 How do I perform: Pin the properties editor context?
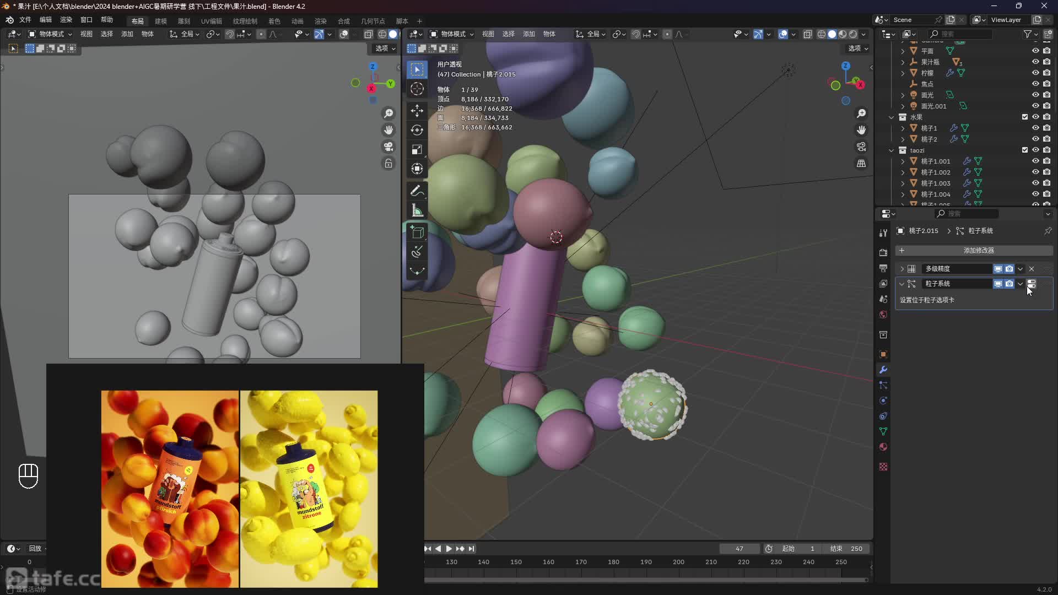pyautogui.click(x=1048, y=231)
